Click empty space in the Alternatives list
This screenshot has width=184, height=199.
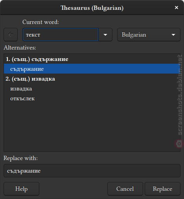[92, 126]
